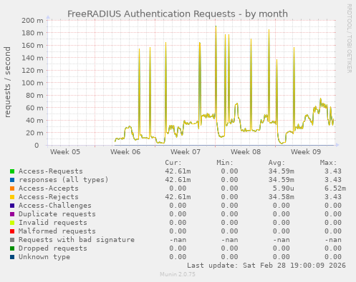Click the gray bad signature swatch
The width and height of the screenshot is (356, 282).
pos(12,240)
